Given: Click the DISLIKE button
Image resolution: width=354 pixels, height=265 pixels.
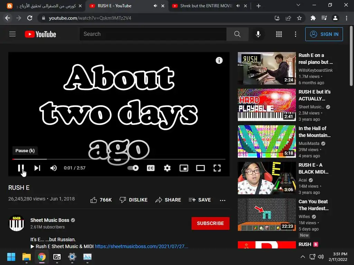Looking at the screenshot, I should [x=133, y=200].
